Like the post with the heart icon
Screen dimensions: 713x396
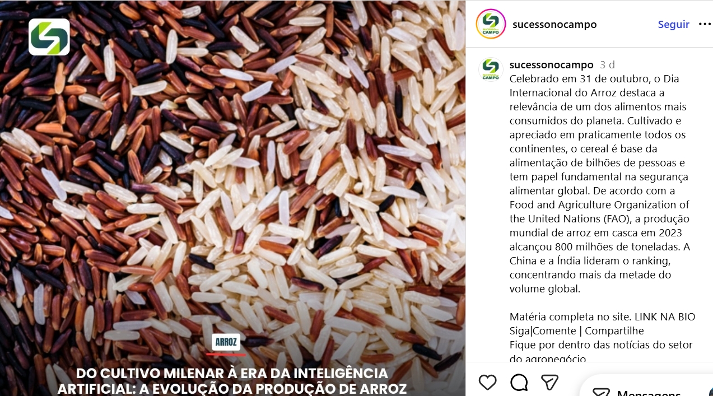pos(488,383)
